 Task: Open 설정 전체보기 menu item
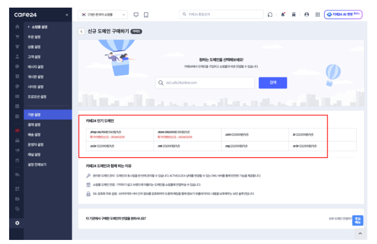point(37,164)
